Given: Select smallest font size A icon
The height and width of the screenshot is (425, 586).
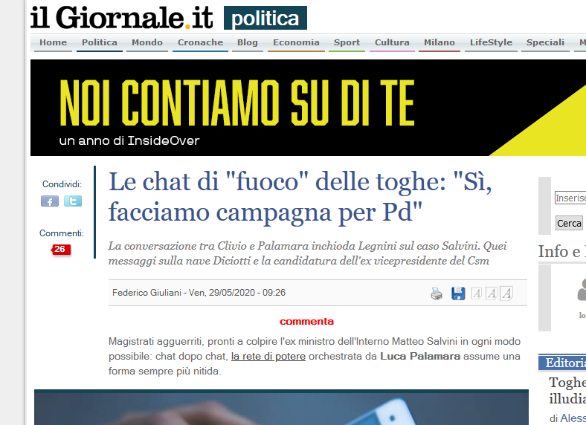Looking at the screenshot, I should click(476, 293).
